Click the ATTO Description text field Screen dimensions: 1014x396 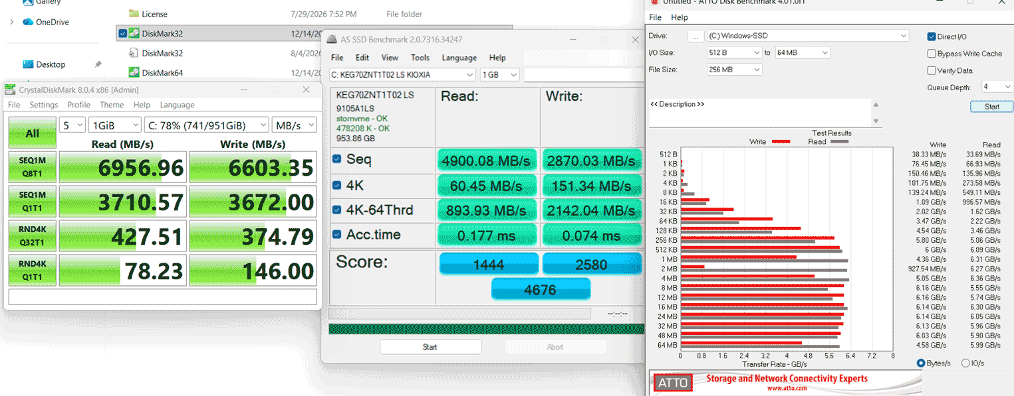760,112
